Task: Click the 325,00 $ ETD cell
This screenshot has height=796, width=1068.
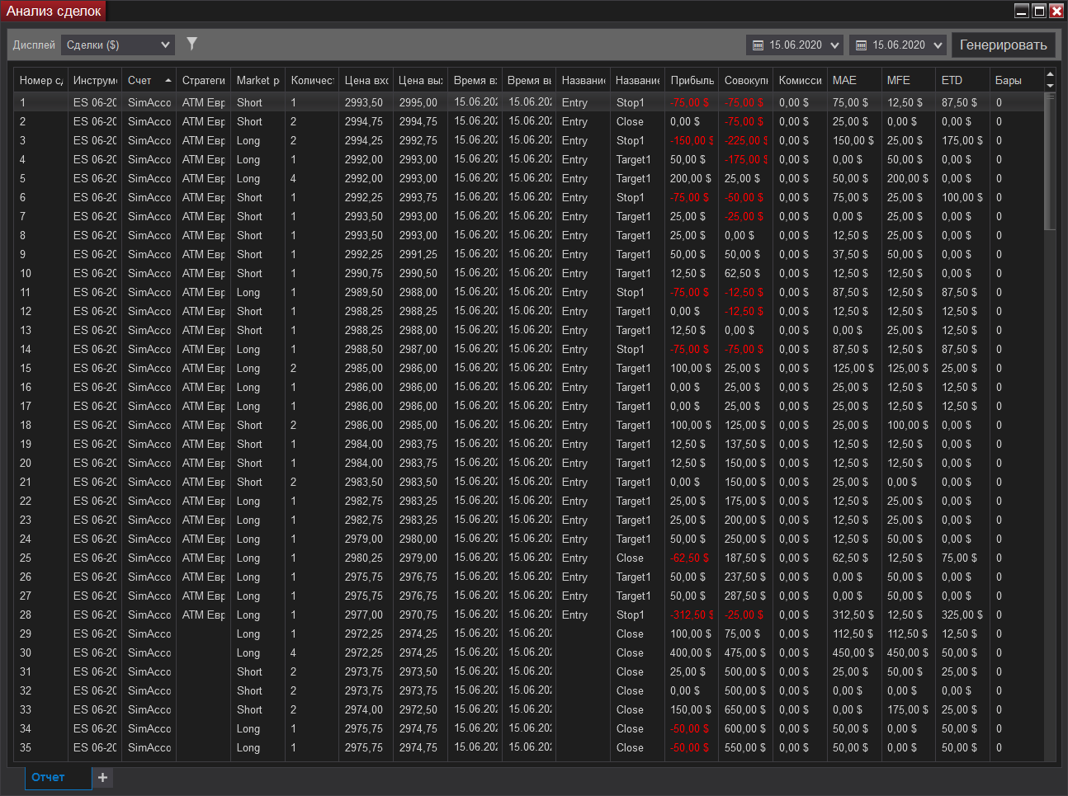Action: 963,615
